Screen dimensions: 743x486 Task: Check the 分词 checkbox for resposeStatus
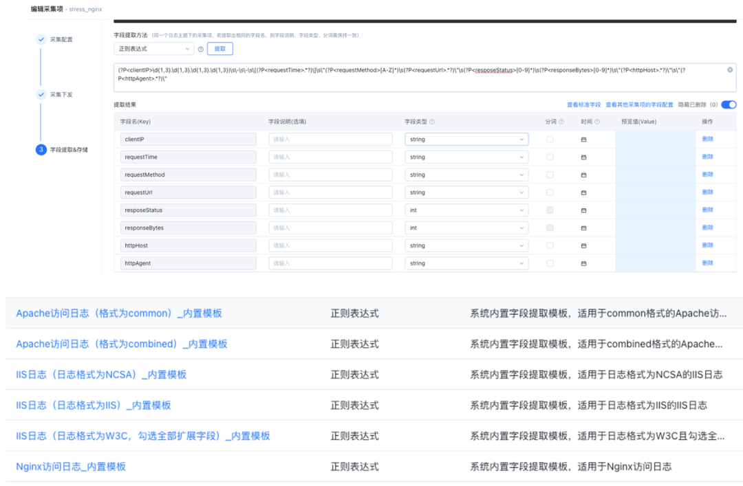pyautogui.click(x=550, y=210)
